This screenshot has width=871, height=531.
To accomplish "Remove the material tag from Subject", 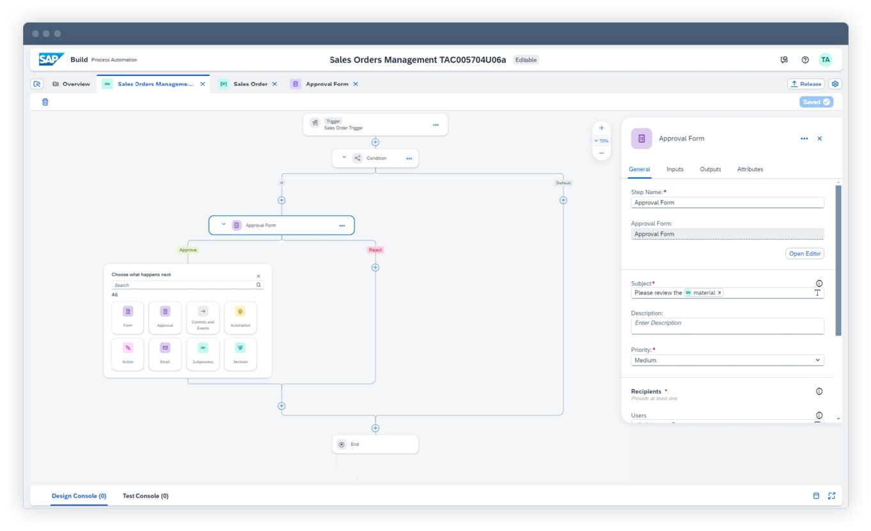I will [719, 293].
